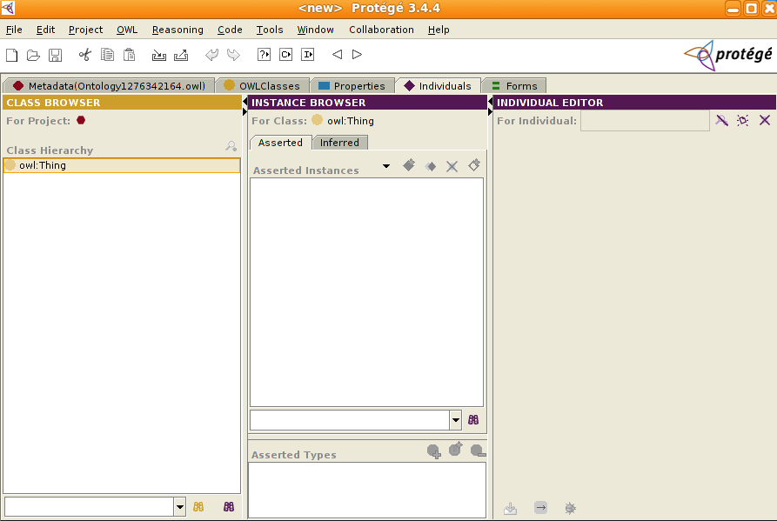Screen dimensions: 777x521
Task: Open the Help menu
Action: pyautogui.click(x=439, y=30)
